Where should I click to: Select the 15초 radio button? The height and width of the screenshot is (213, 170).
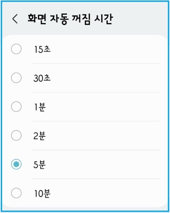(16, 49)
